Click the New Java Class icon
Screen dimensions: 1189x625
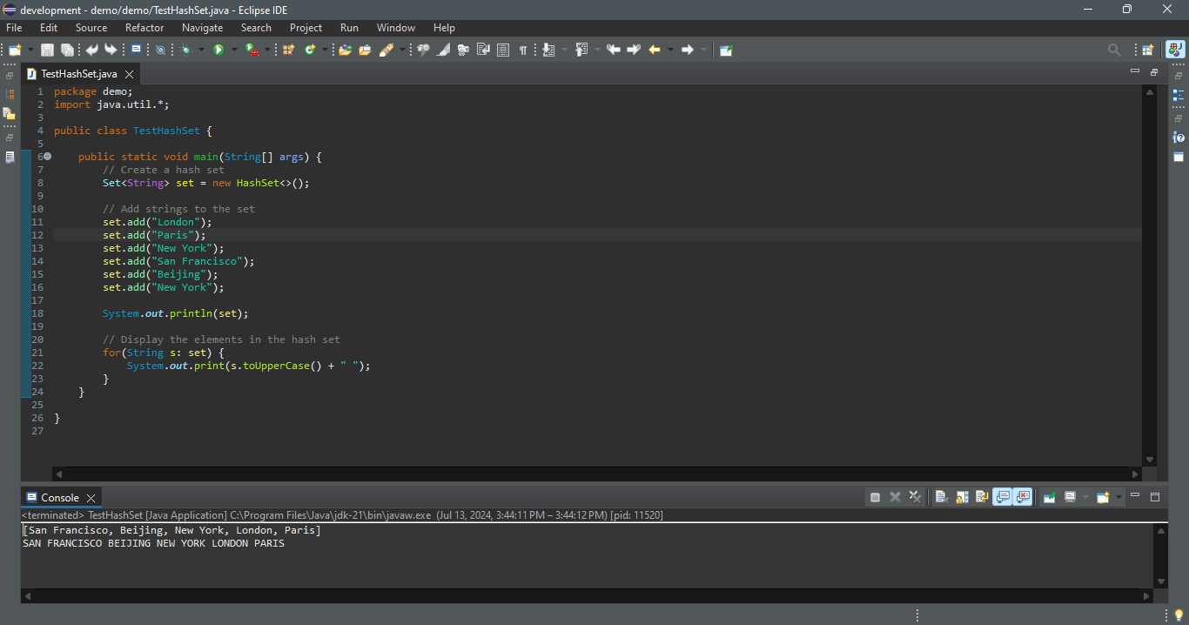click(x=310, y=50)
